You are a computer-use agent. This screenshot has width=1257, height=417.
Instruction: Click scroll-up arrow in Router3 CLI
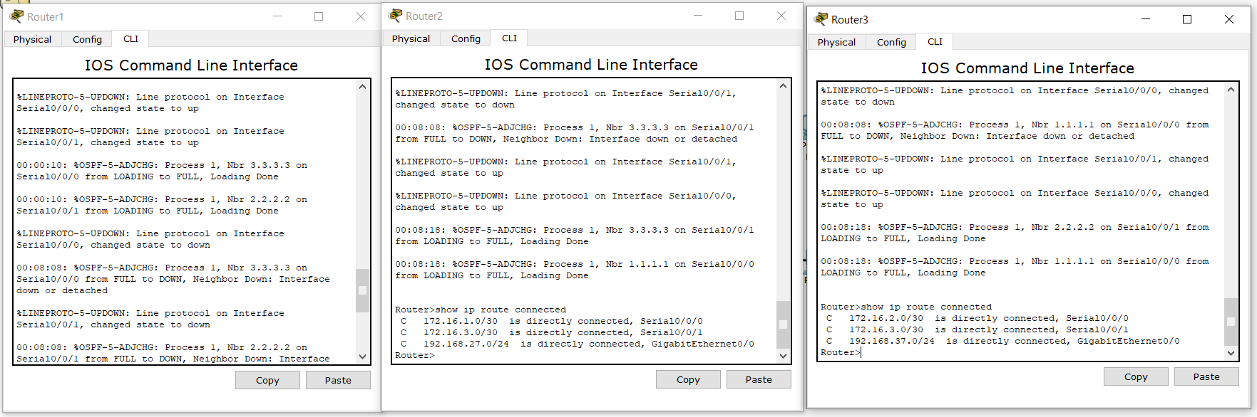1231,90
